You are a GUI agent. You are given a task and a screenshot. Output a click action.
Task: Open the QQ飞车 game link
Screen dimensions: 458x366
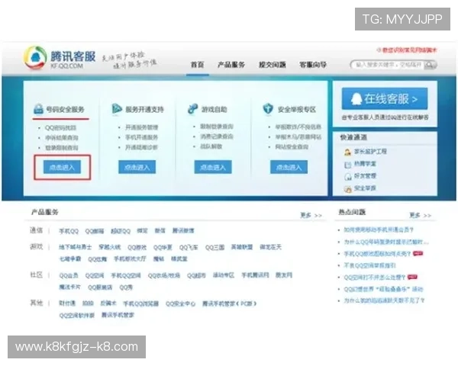click(x=189, y=247)
